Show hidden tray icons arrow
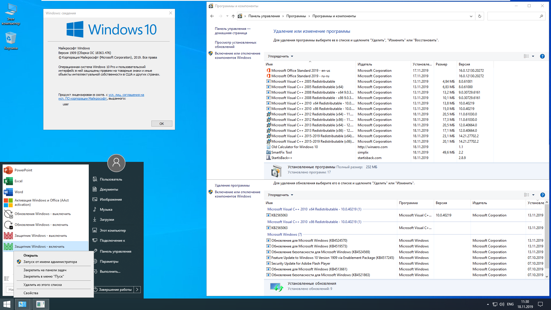 pyautogui.click(x=488, y=304)
